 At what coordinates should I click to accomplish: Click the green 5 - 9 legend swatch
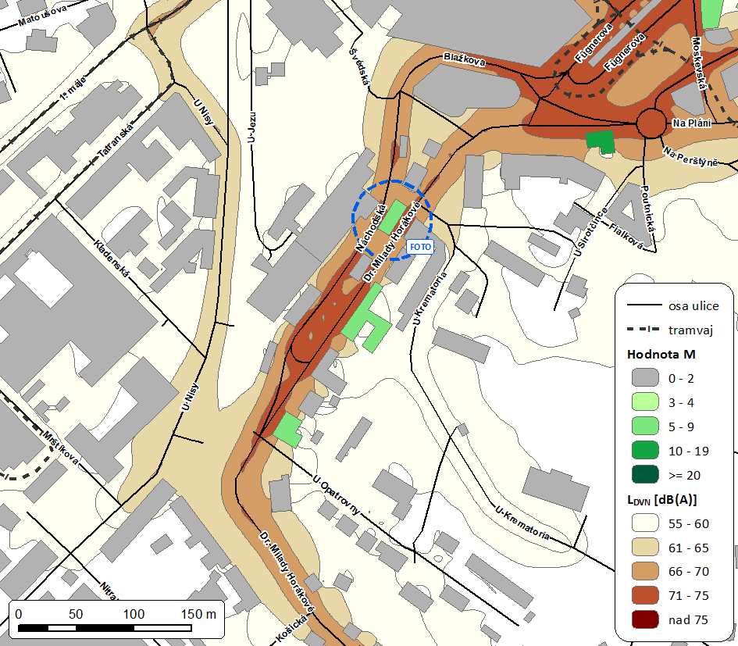(645, 427)
